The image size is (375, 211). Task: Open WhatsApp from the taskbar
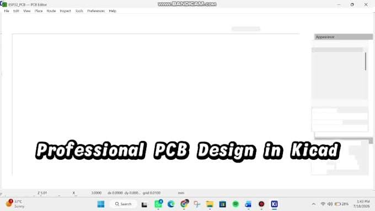(x=158, y=204)
